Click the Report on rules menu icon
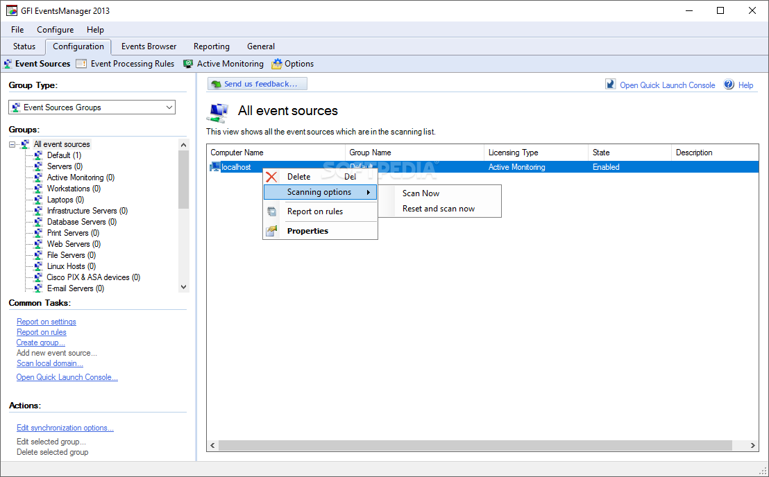 (x=271, y=211)
